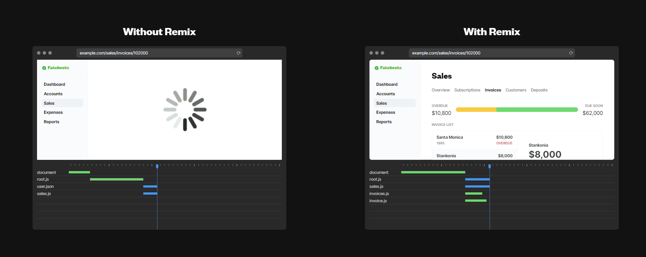Viewport: 646px width, 257px height.
Task: Switch to the Customers tab
Action: coord(516,90)
